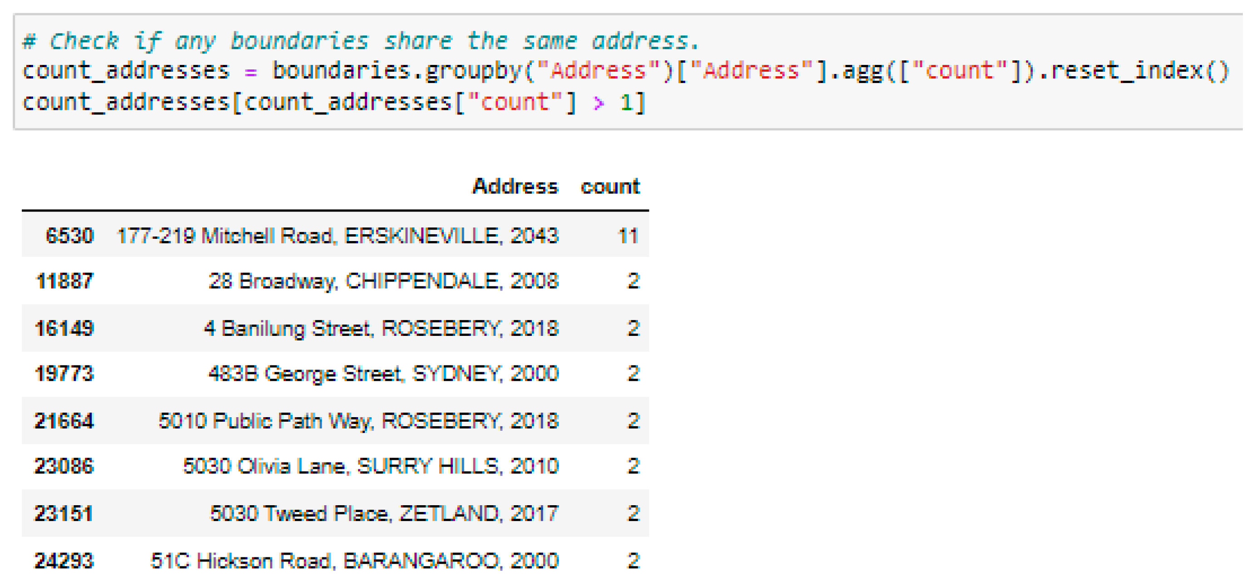The height and width of the screenshot is (586, 1256).
Task: Click the 28 Broadway, CHIPPENDALE address cell
Action: (383, 281)
